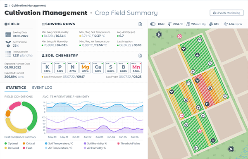The width and height of the screenshot is (248, 159).
Task: Select the P phosphorus element tile
Action: [x=60, y=67]
